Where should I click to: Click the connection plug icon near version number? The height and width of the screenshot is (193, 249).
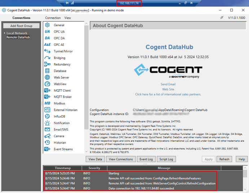(222, 18)
